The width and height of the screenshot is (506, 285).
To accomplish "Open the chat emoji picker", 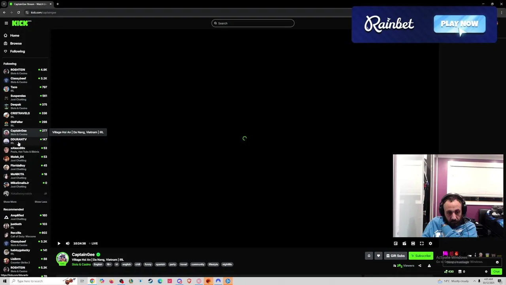I will (497, 262).
